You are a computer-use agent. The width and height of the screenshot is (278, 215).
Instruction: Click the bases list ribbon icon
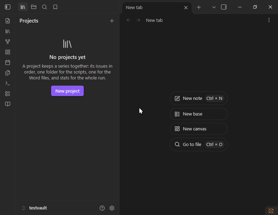[x=8, y=94]
